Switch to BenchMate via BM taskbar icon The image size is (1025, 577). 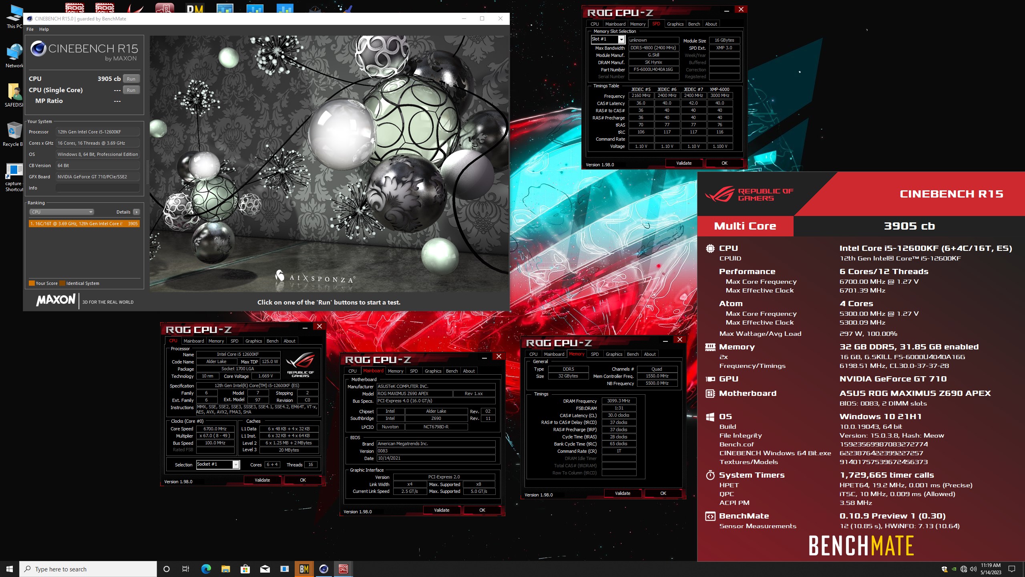[304, 569]
